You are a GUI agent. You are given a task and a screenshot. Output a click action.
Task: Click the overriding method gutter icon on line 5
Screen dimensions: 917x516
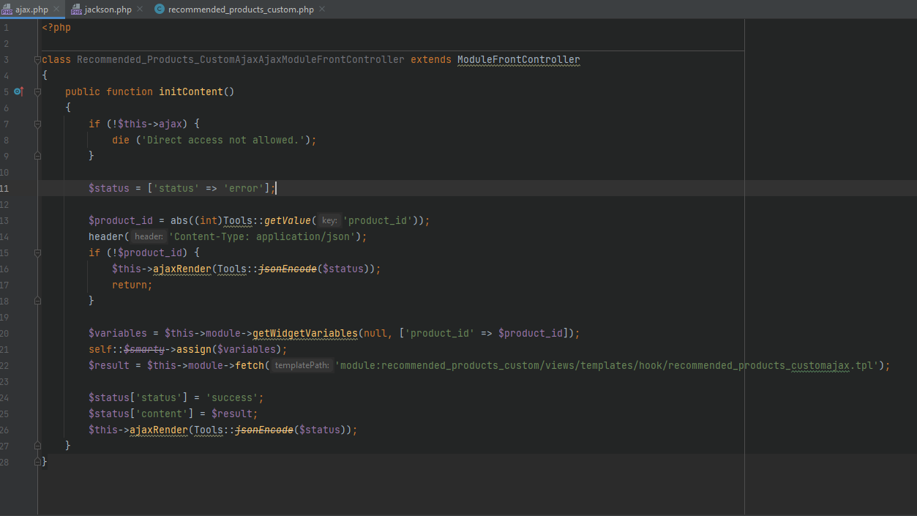pyautogui.click(x=19, y=91)
